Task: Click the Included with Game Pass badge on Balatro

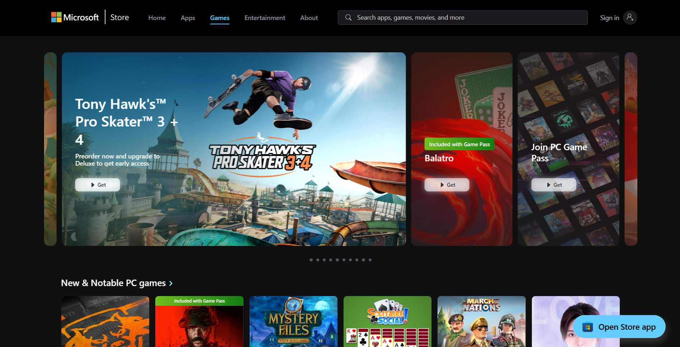Action: tap(459, 144)
